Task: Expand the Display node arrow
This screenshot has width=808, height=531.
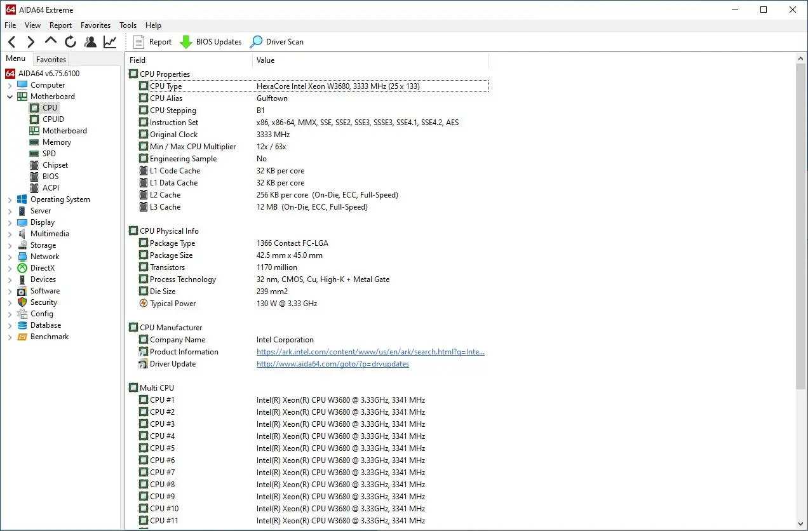Action: pos(10,222)
